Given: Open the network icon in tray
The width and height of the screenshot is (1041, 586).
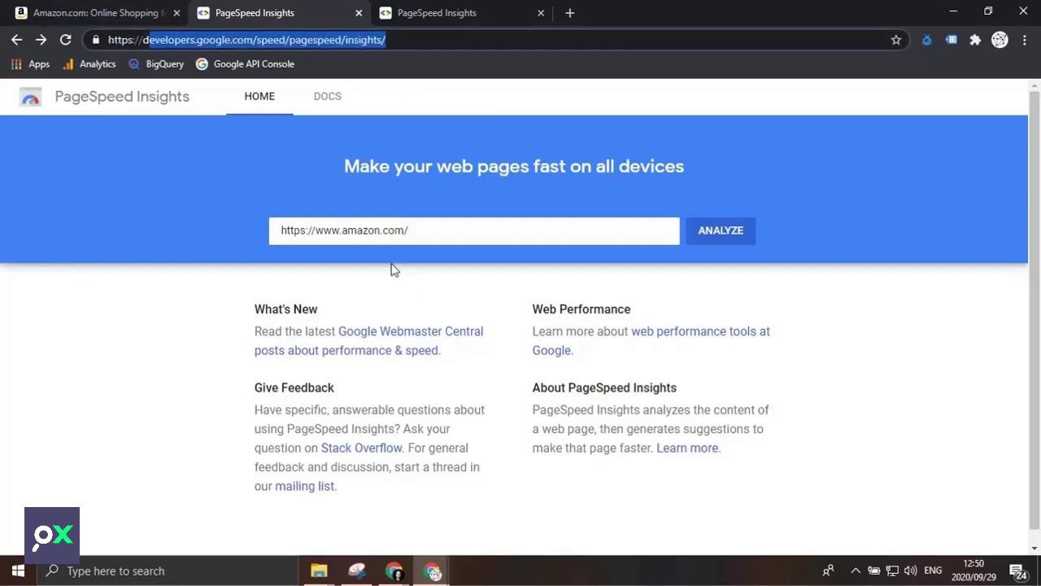Looking at the screenshot, I should [892, 571].
